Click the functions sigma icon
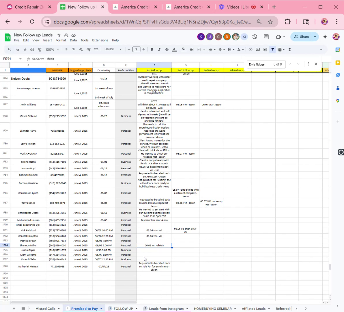The width and height of the screenshot is (344, 312). pyautogui.click(x=289, y=50)
